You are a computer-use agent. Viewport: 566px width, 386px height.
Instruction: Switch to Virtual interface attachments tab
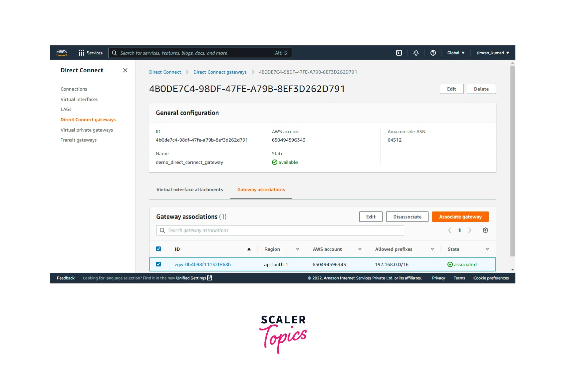coord(189,190)
